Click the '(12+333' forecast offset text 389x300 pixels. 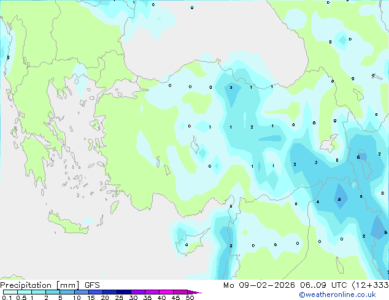[x=370, y=285]
